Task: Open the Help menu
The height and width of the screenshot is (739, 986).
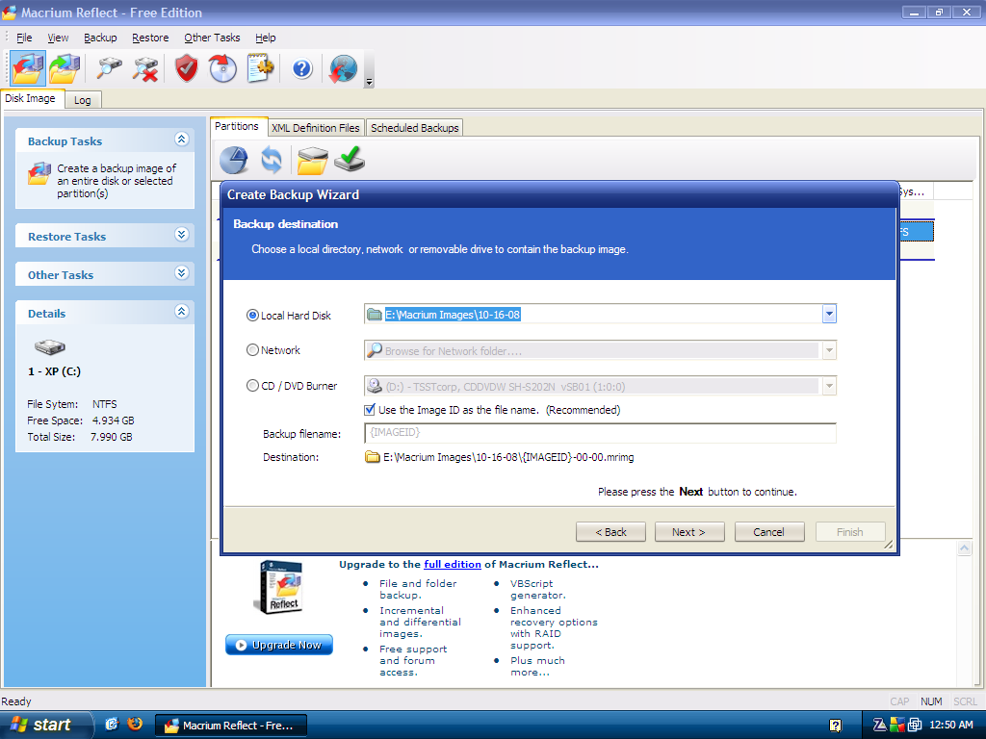Action: 266,38
